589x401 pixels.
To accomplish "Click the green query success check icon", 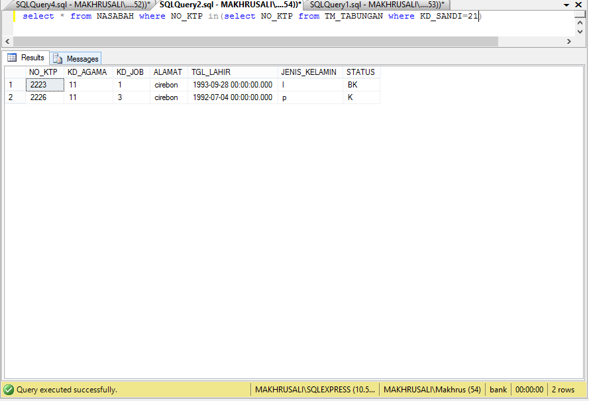I will coord(9,390).
